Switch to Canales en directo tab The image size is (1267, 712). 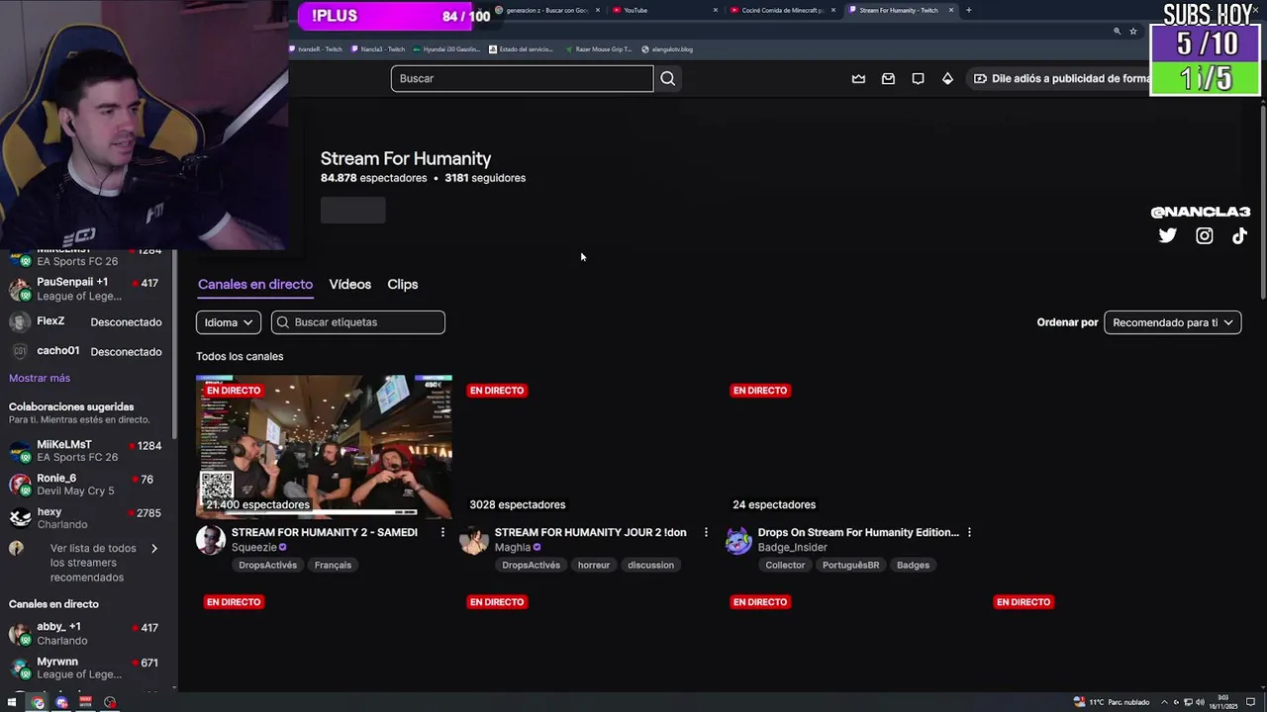[x=255, y=284]
